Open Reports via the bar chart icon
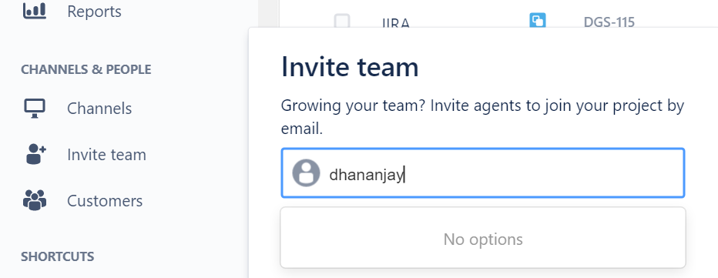Viewport: 718px width, 278px height. [x=35, y=11]
